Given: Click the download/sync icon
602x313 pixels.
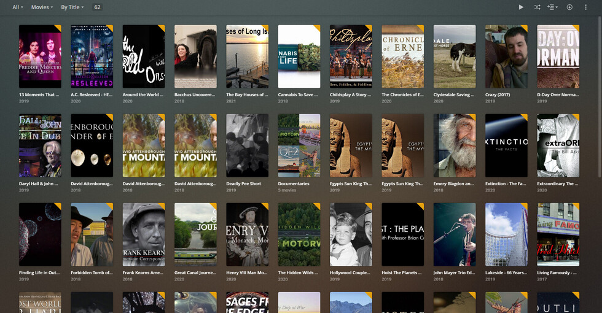Looking at the screenshot, I should pyautogui.click(x=569, y=7).
